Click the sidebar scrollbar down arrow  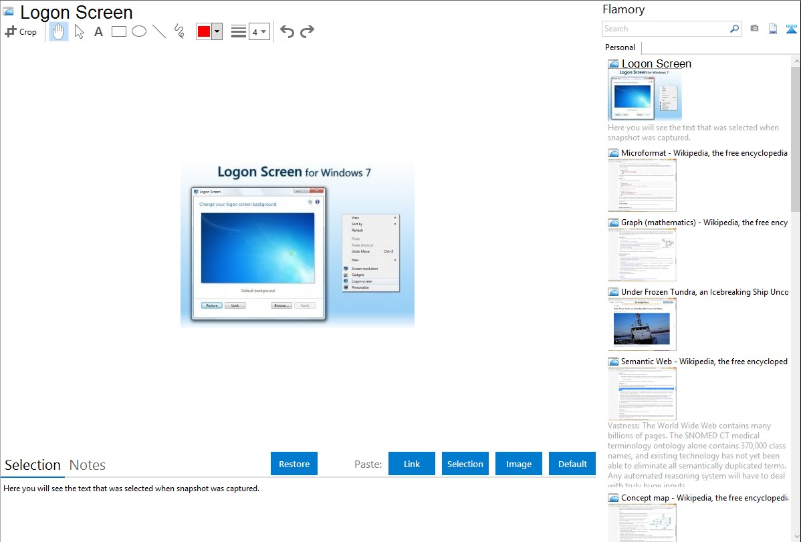tap(796, 537)
